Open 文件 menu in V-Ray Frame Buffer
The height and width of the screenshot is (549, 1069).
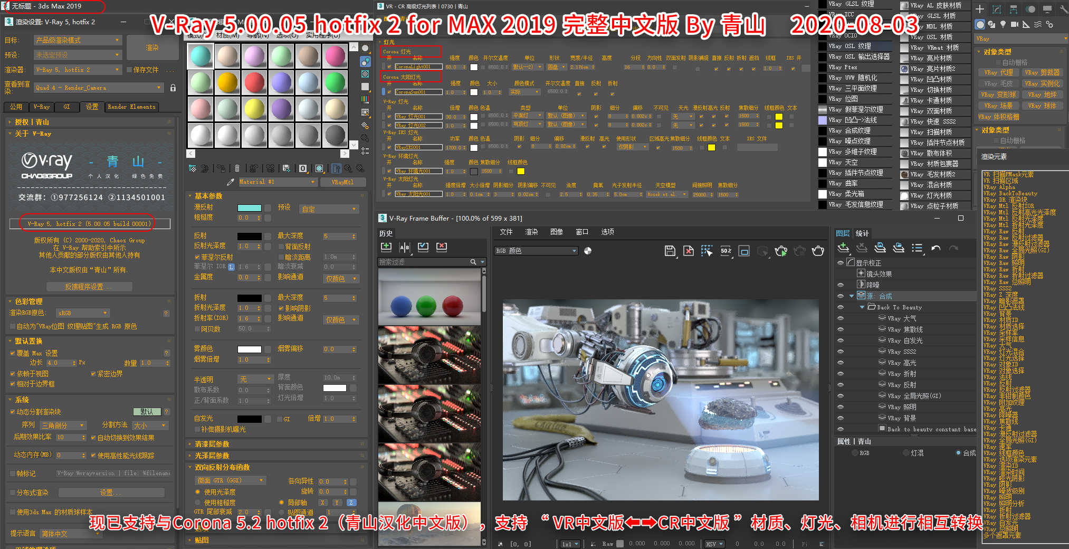click(506, 232)
